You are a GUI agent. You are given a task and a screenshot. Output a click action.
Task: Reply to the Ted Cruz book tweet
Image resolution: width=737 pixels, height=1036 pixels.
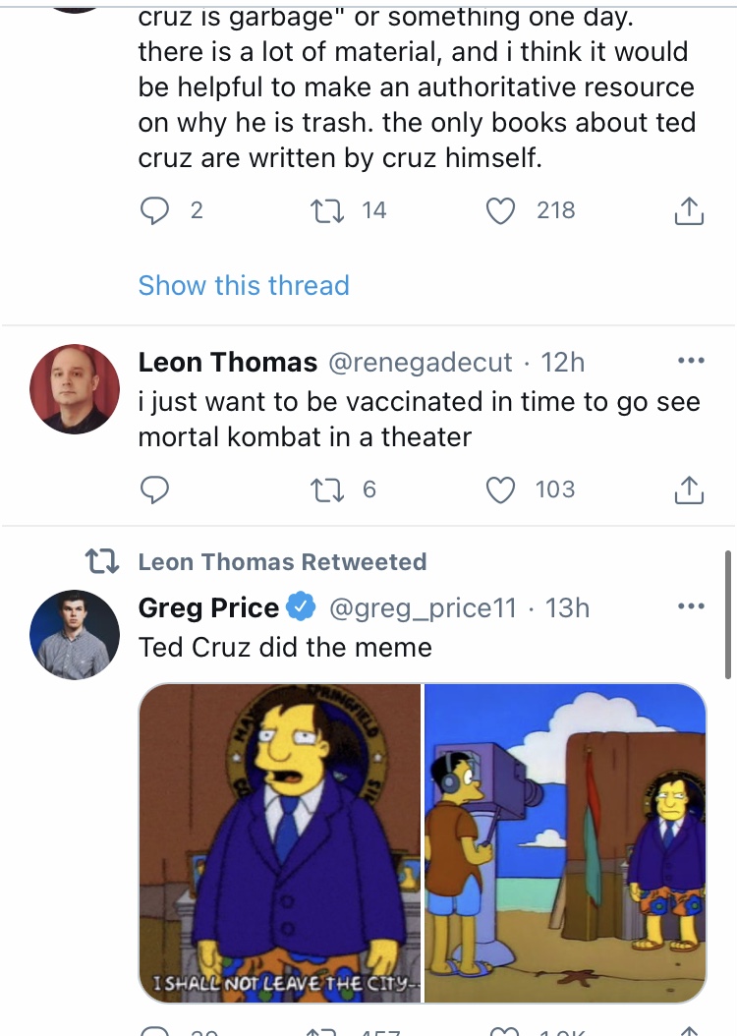155,210
